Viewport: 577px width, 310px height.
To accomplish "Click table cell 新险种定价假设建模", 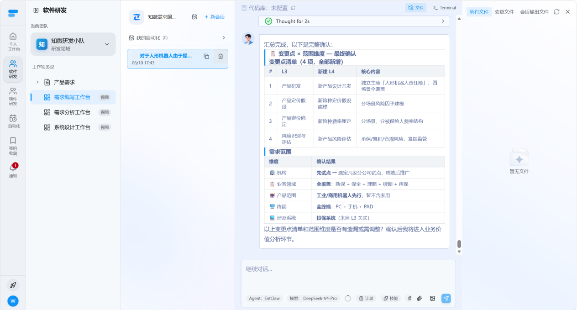I will tap(335, 104).
